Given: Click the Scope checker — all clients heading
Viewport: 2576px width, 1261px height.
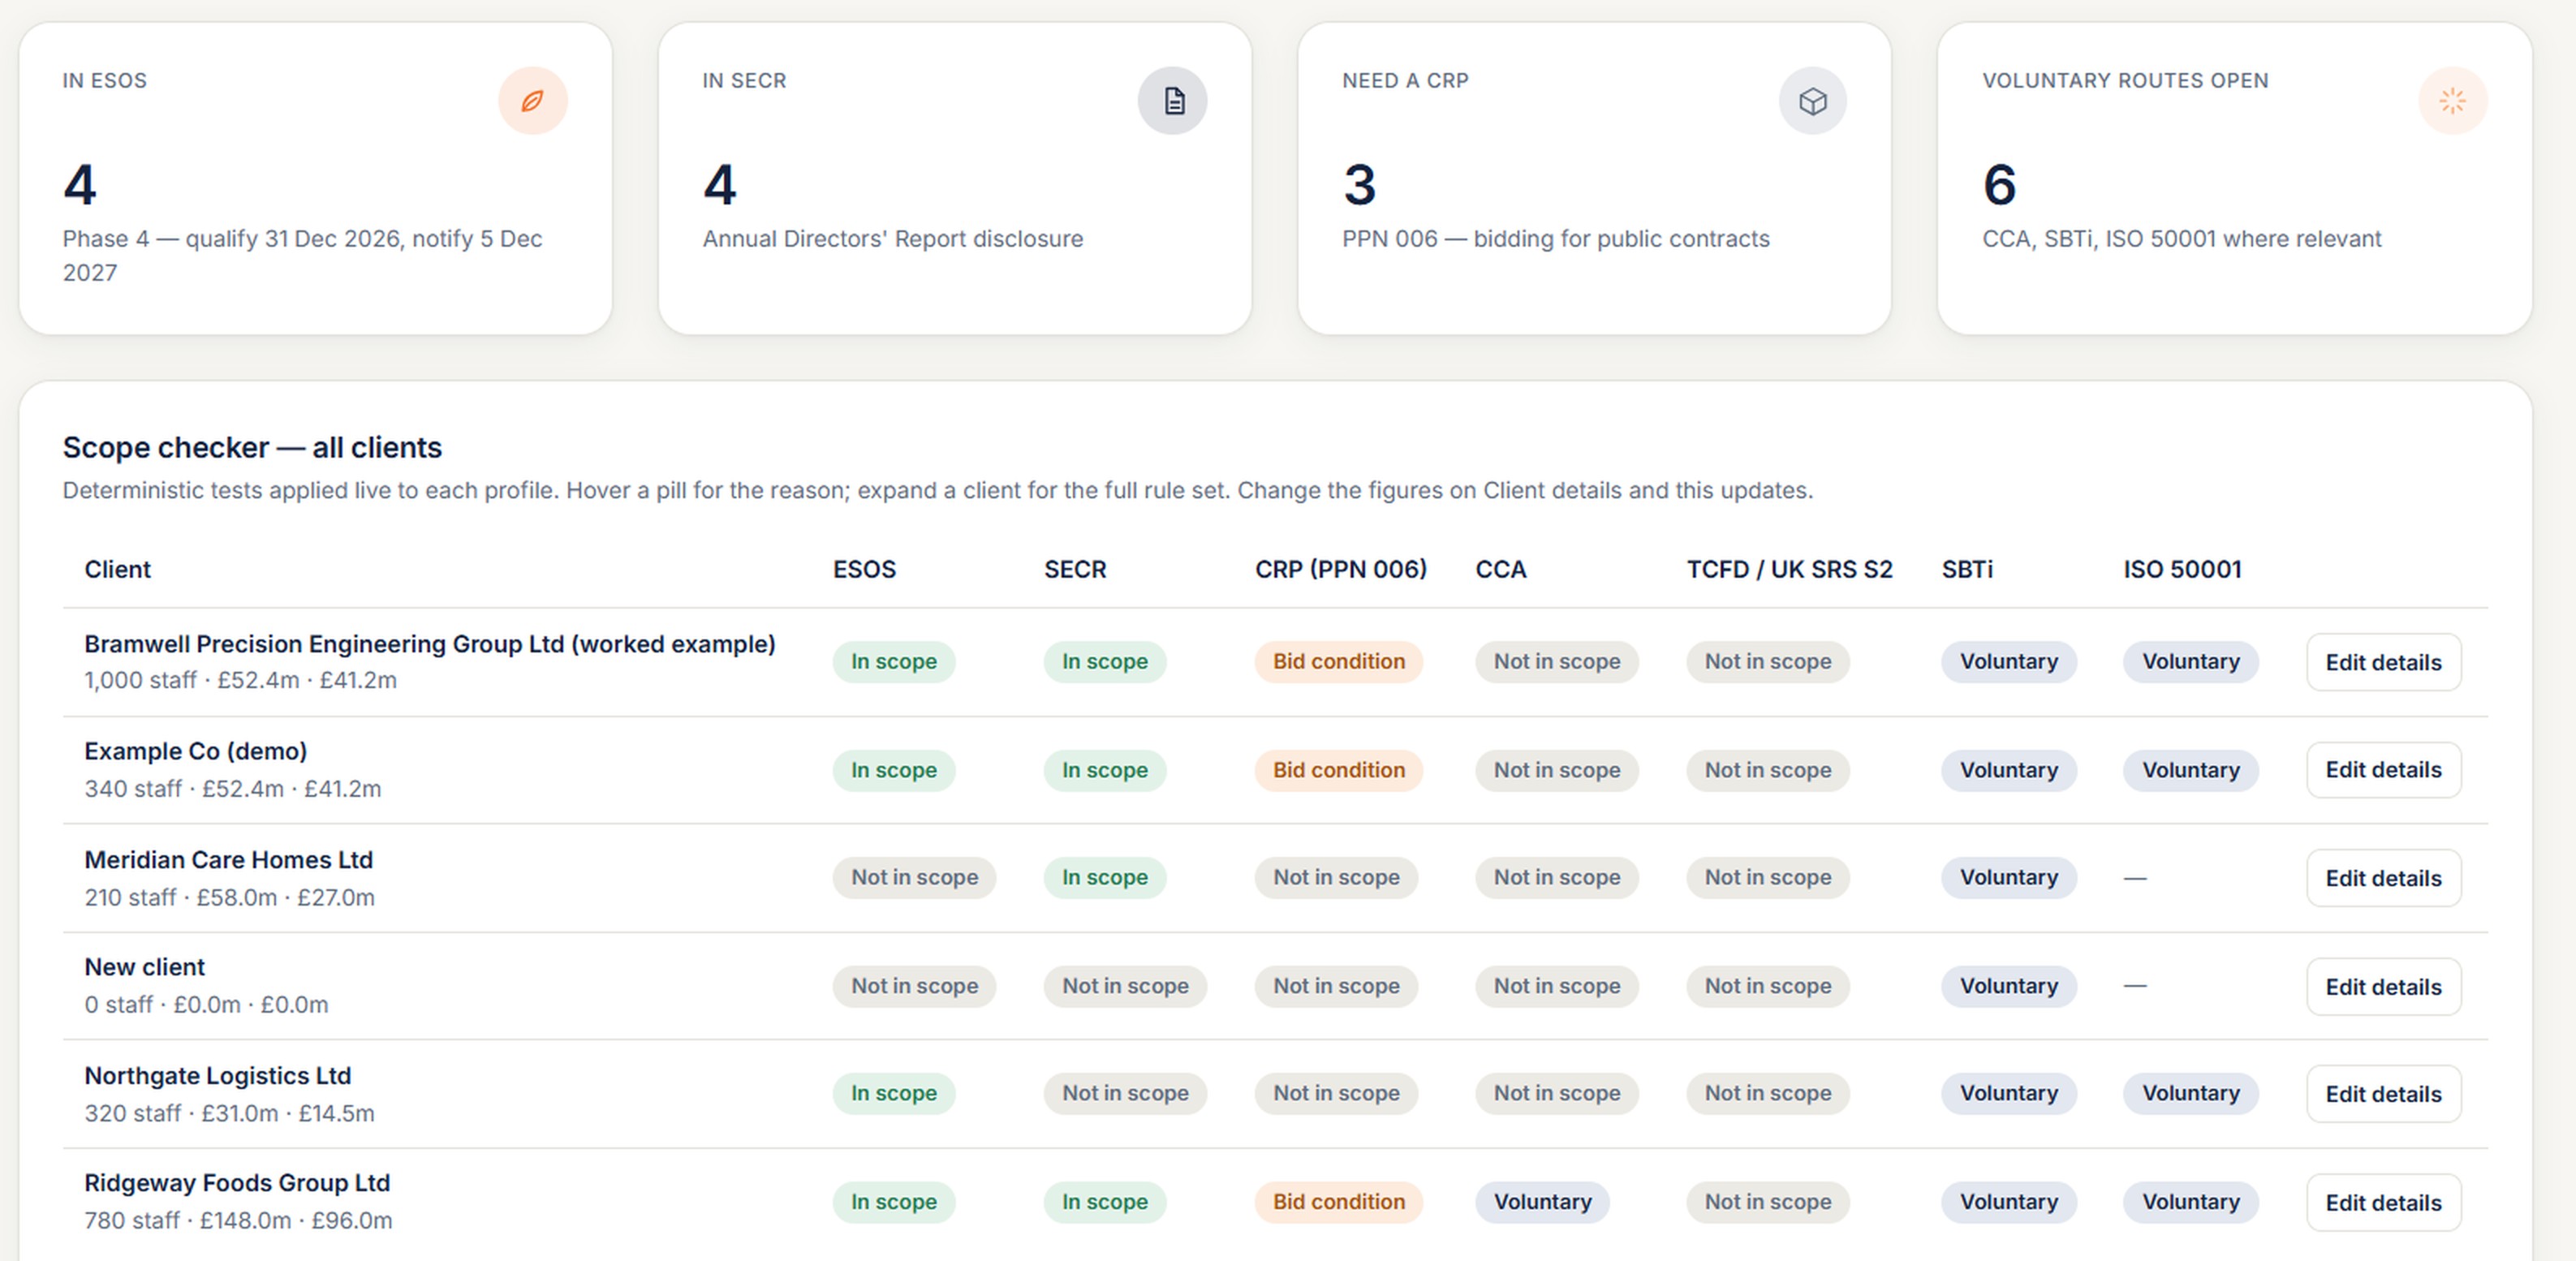Looking at the screenshot, I should point(252,447).
